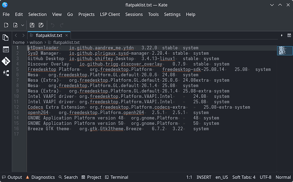Click 'GNOME Application Platform version 48' text
The width and height of the screenshot is (293, 182).
(76, 118)
